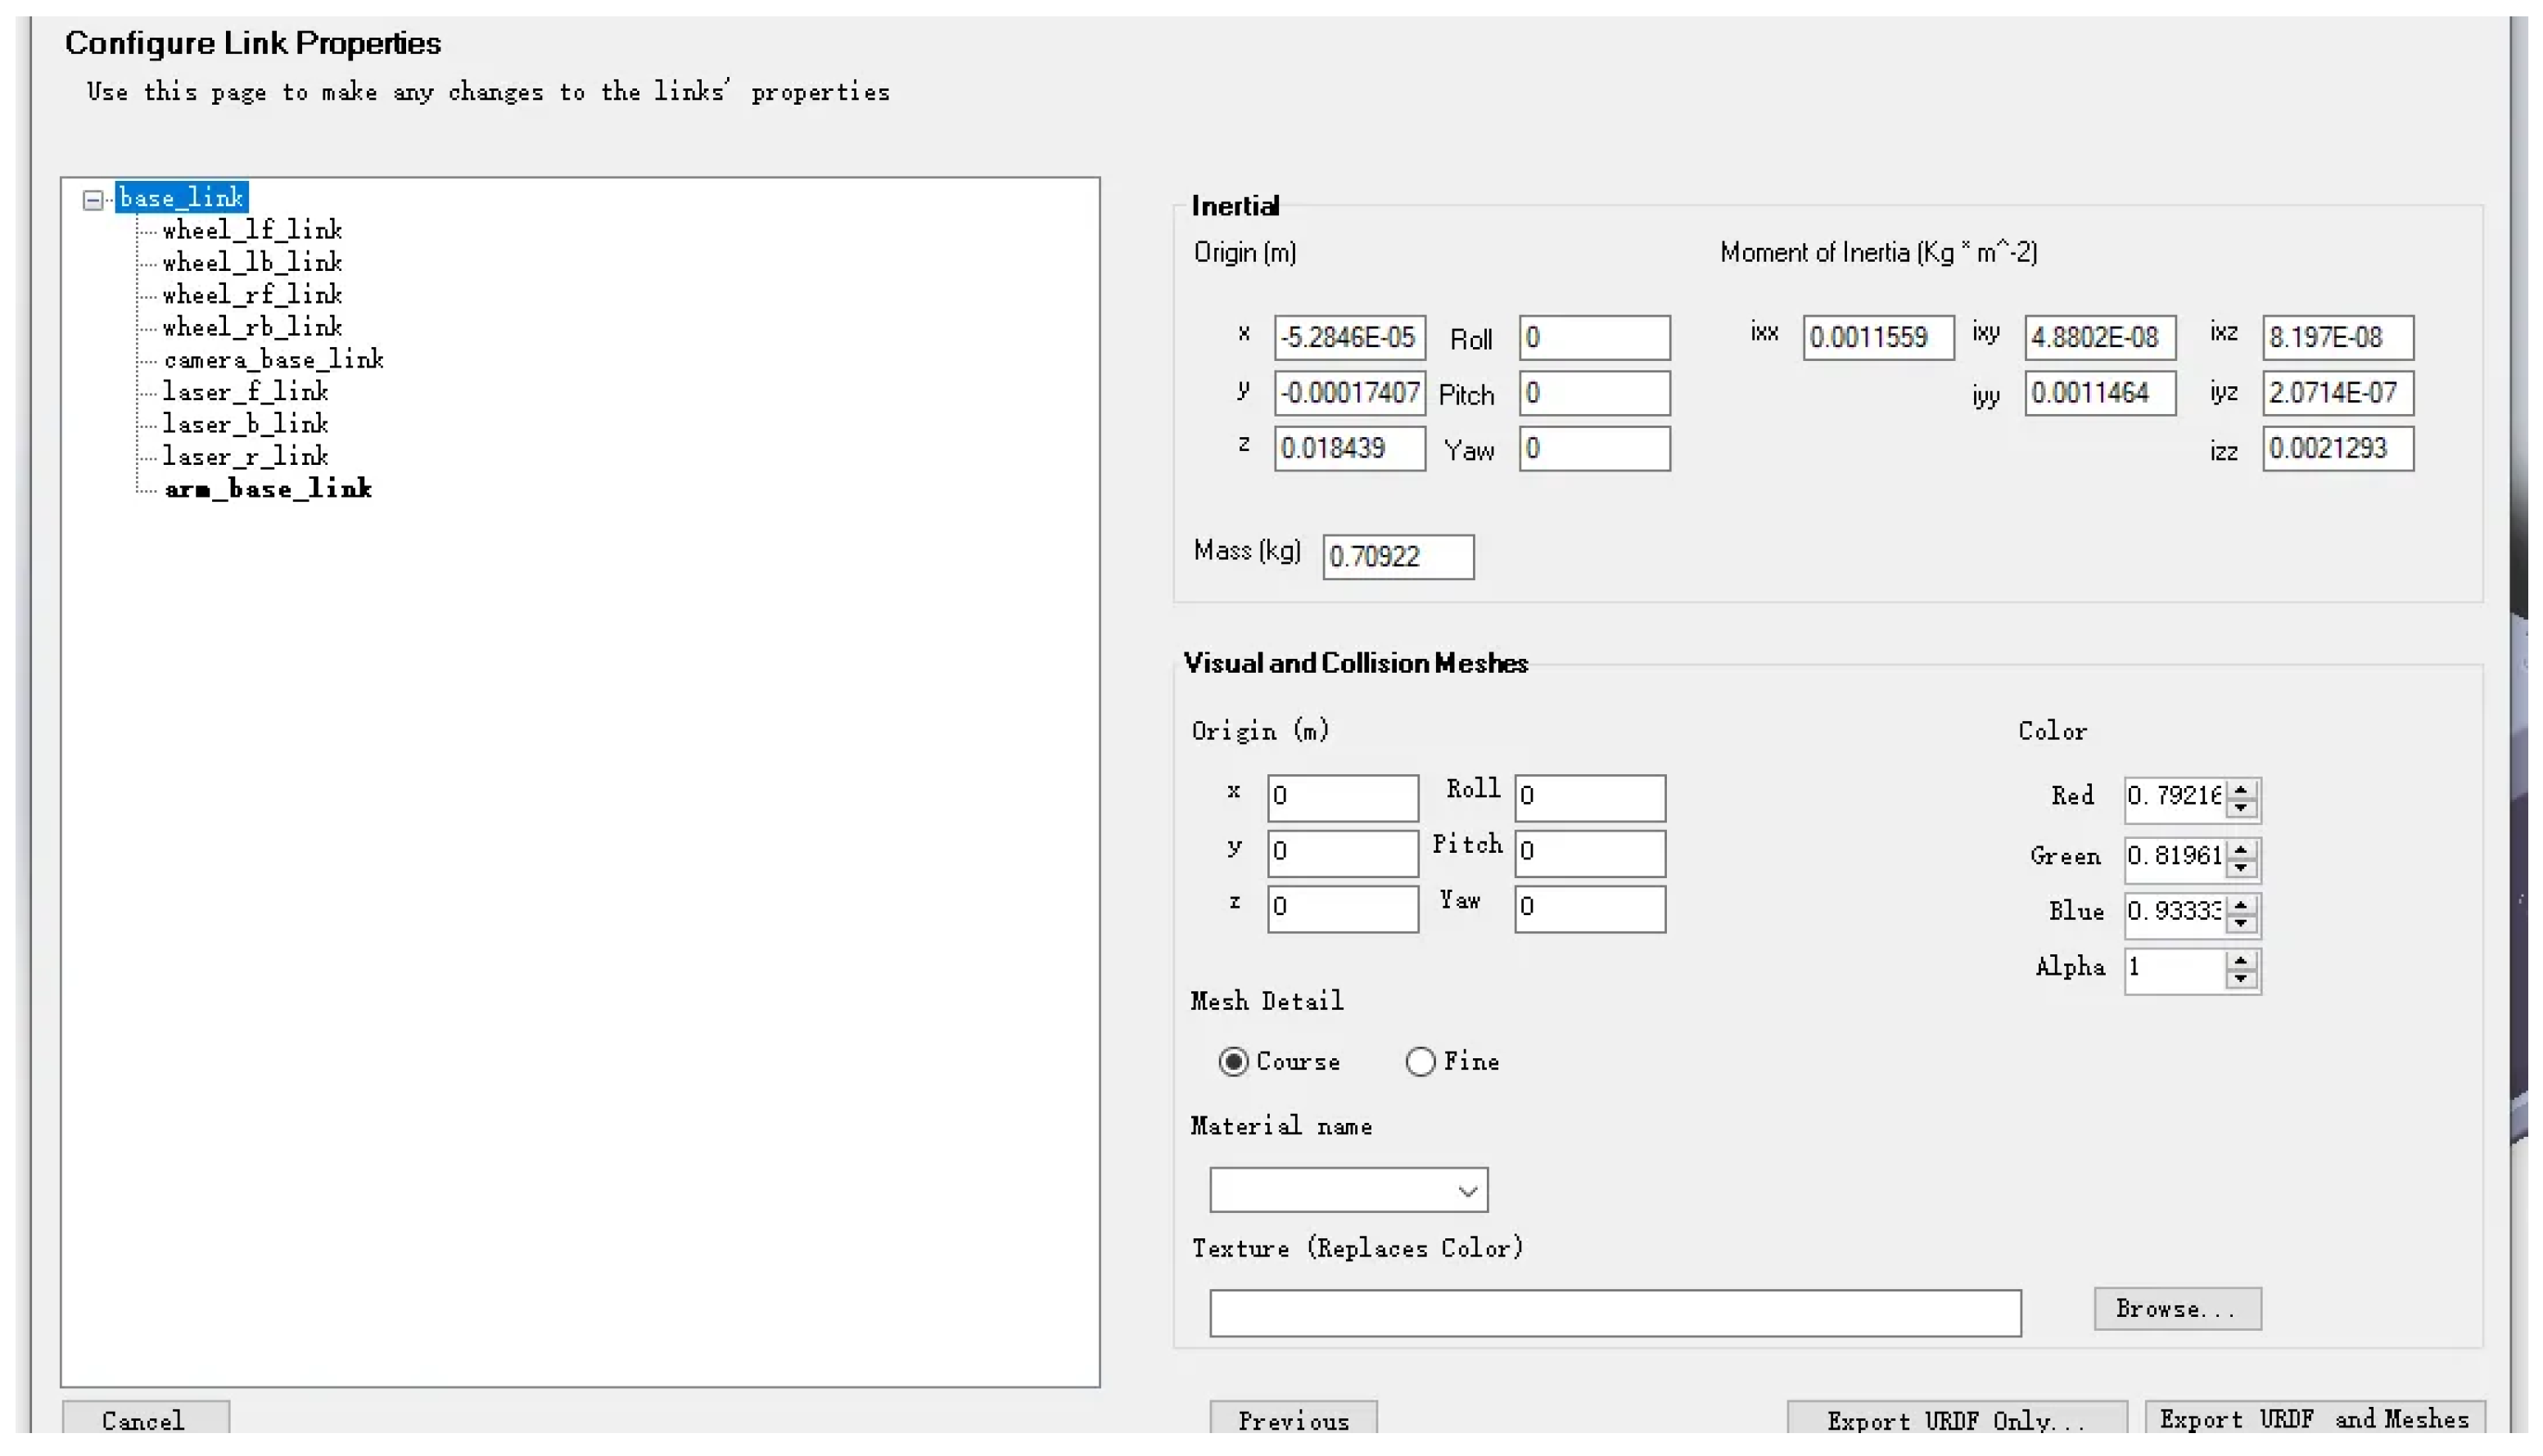
Task: Edit the Inertial origin y field
Action: [1349, 393]
